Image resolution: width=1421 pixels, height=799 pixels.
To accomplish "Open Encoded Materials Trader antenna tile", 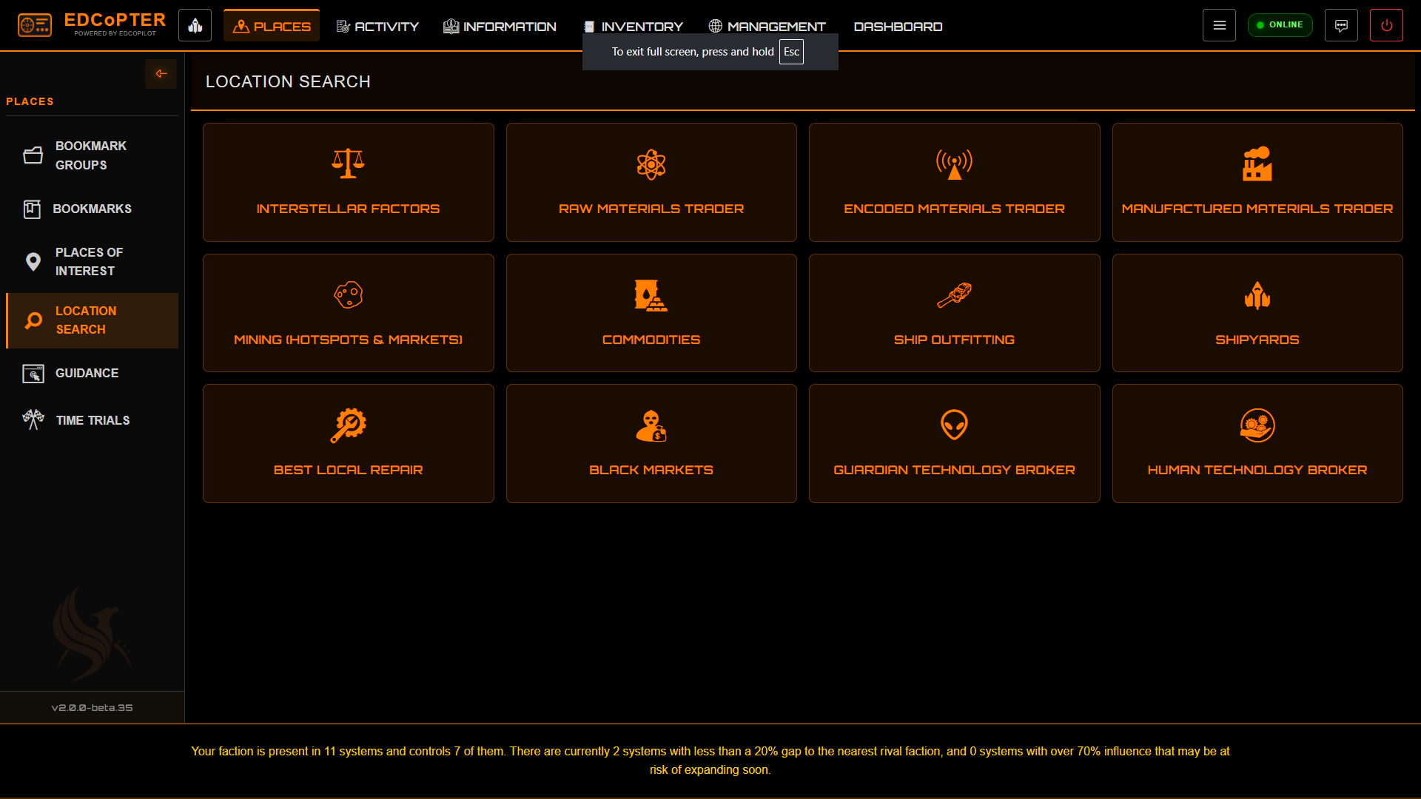I will [954, 182].
